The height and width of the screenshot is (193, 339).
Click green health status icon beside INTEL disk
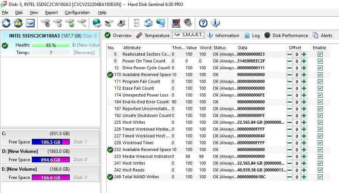[x=5, y=45]
